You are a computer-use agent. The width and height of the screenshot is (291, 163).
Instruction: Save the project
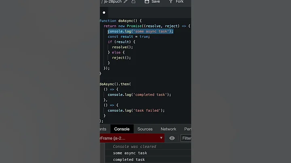[x=152, y=2]
